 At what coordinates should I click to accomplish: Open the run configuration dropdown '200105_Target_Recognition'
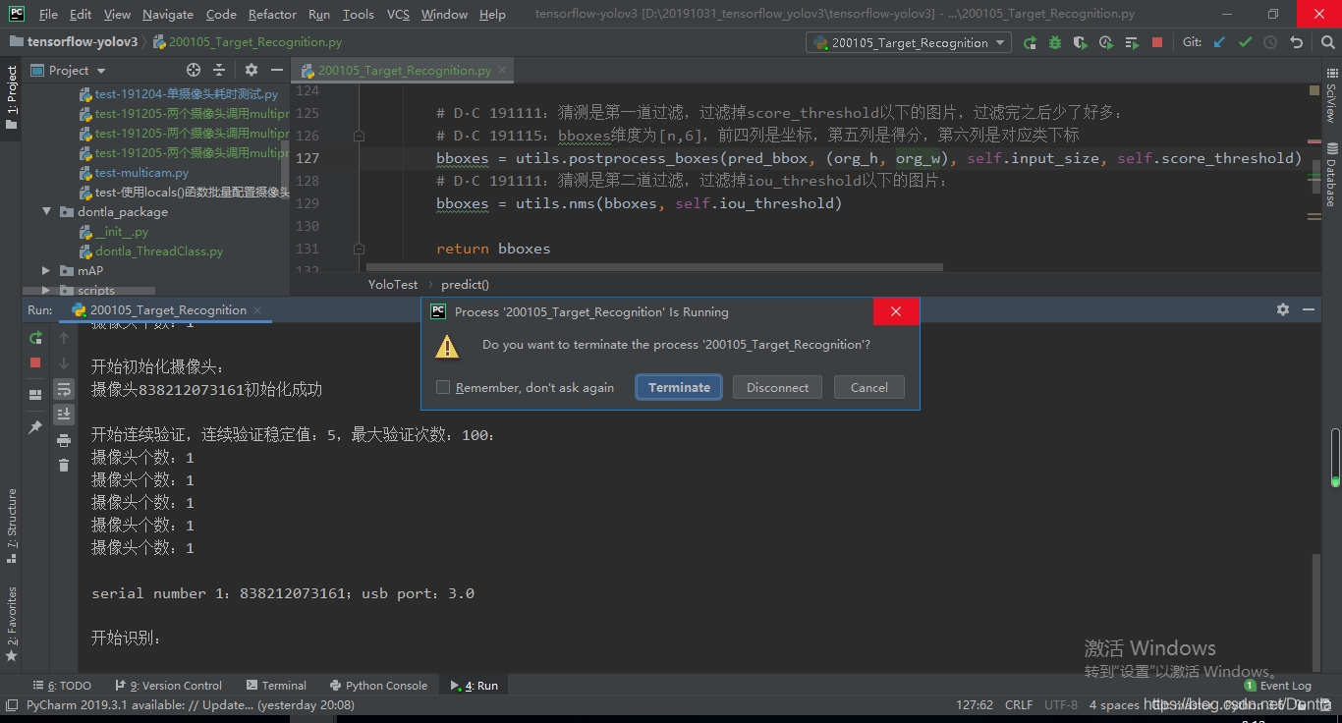click(x=908, y=42)
